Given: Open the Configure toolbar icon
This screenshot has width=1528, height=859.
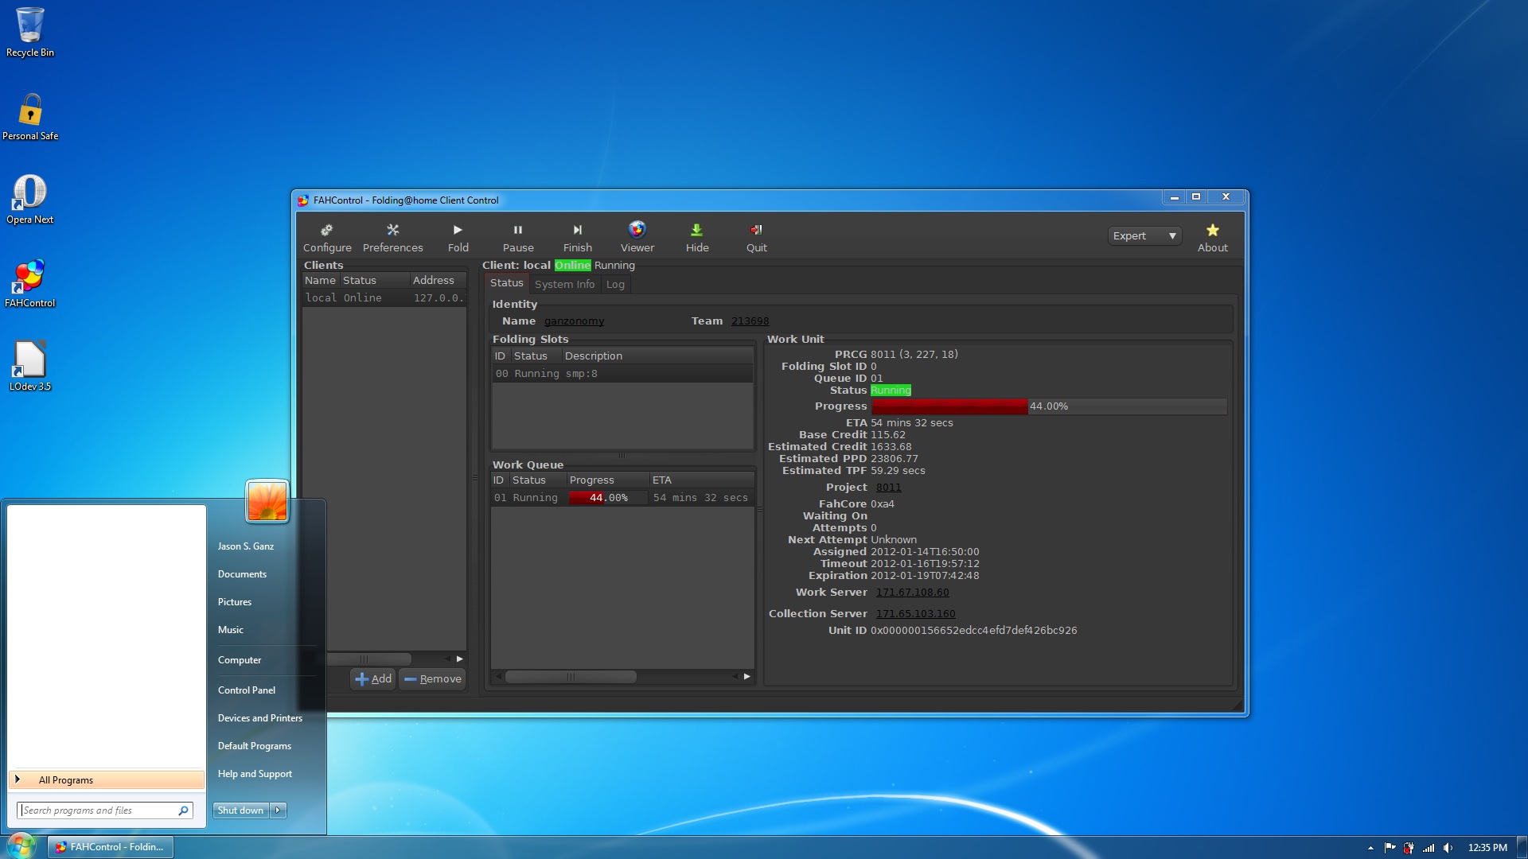Looking at the screenshot, I should click(x=326, y=237).
